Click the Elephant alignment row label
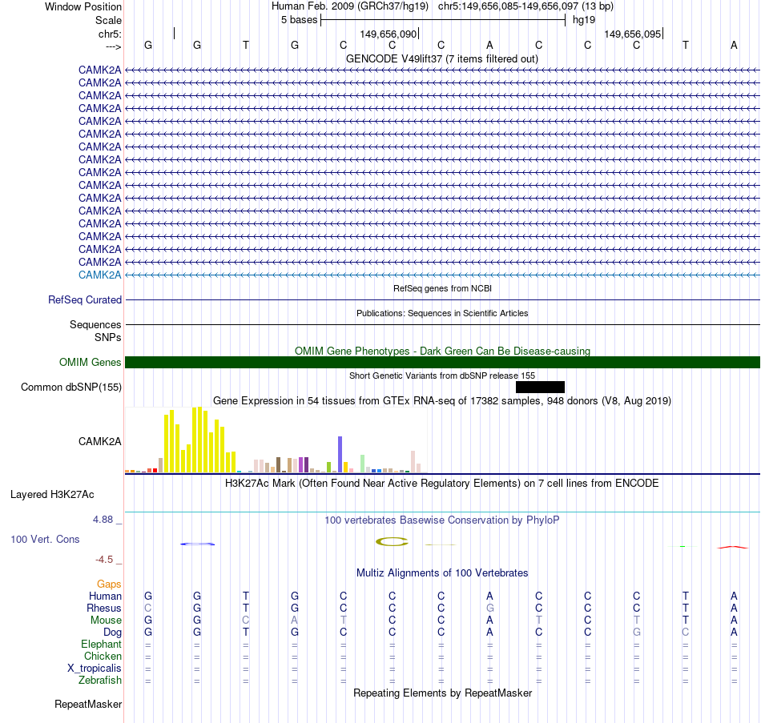The width and height of the screenshot is (761, 723). point(102,644)
